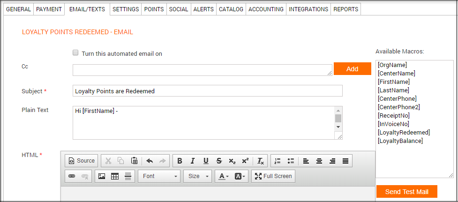
Task: Insert a bulleted list
Action: click(291, 161)
